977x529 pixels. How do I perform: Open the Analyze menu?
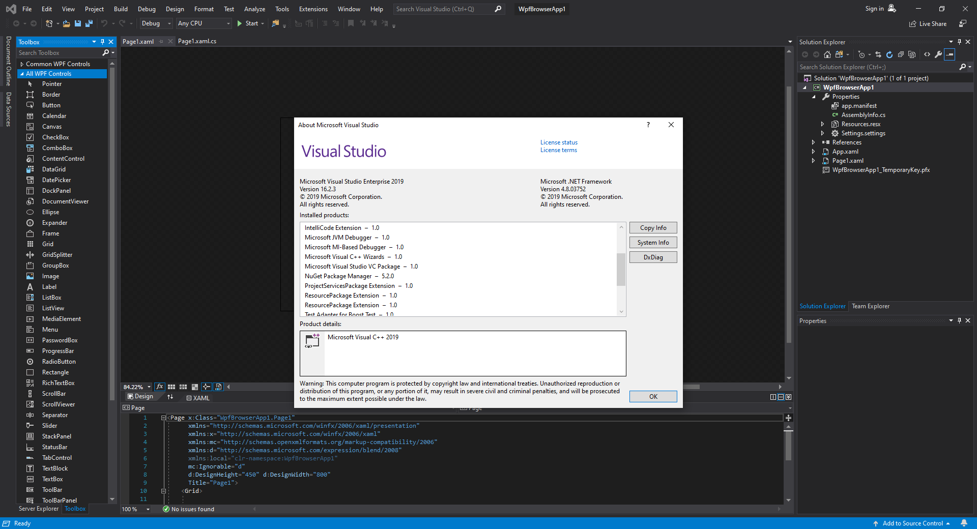coord(254,9)
